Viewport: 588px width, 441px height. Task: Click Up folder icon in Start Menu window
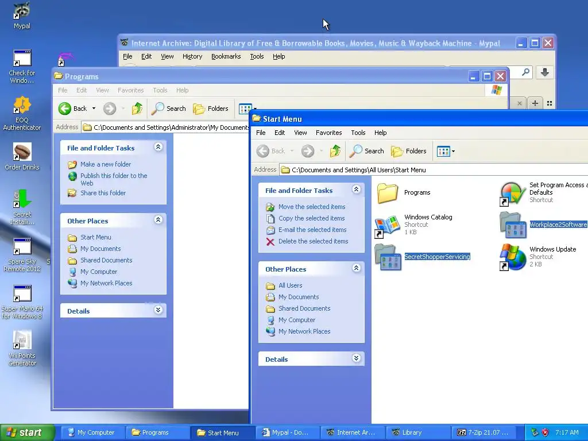coord(335,151)
